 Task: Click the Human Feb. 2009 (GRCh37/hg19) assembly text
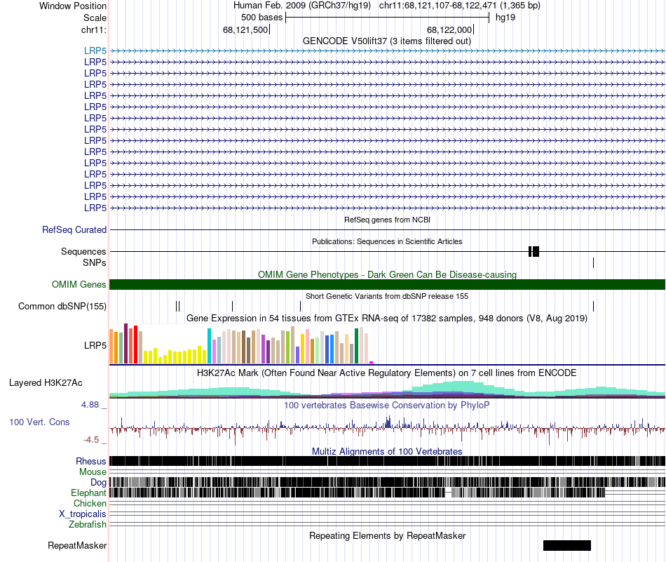click(302, 6)
